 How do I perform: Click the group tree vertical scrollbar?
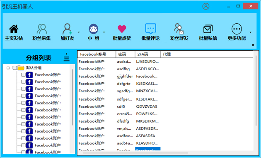pos(72,97)
